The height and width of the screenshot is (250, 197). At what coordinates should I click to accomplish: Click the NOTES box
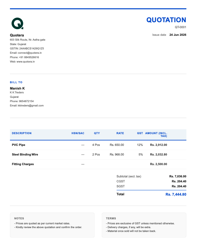pyautogui.click(x=52, y=225)
